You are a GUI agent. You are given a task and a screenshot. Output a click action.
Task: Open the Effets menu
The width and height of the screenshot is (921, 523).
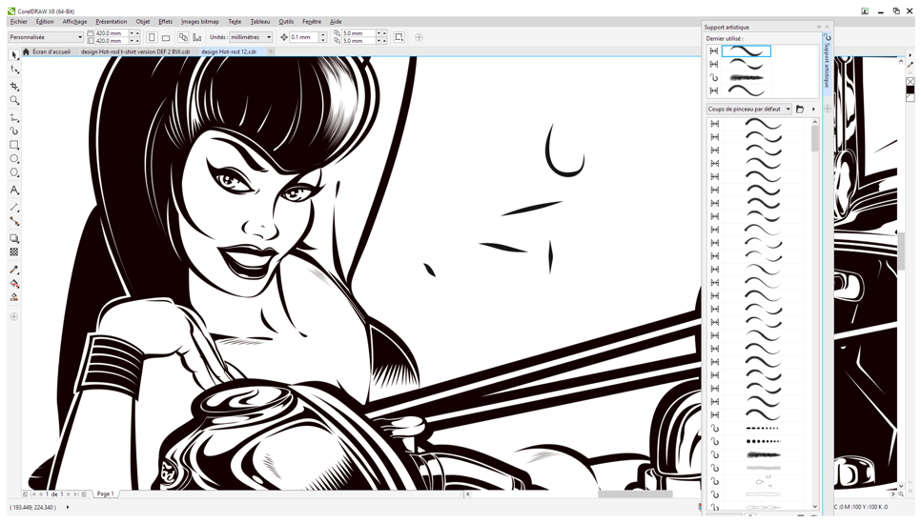(166, 22)
